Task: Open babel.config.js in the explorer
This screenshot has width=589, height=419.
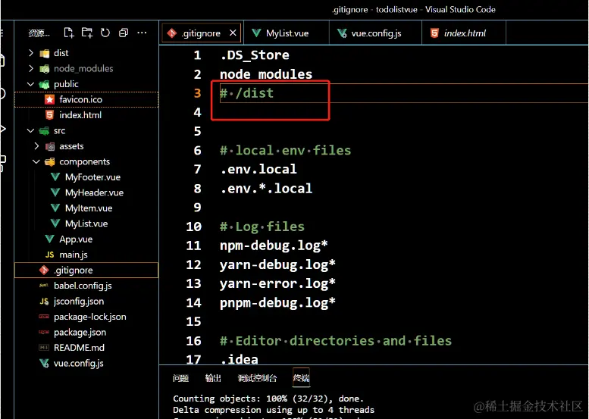Action: click(83, 286)
